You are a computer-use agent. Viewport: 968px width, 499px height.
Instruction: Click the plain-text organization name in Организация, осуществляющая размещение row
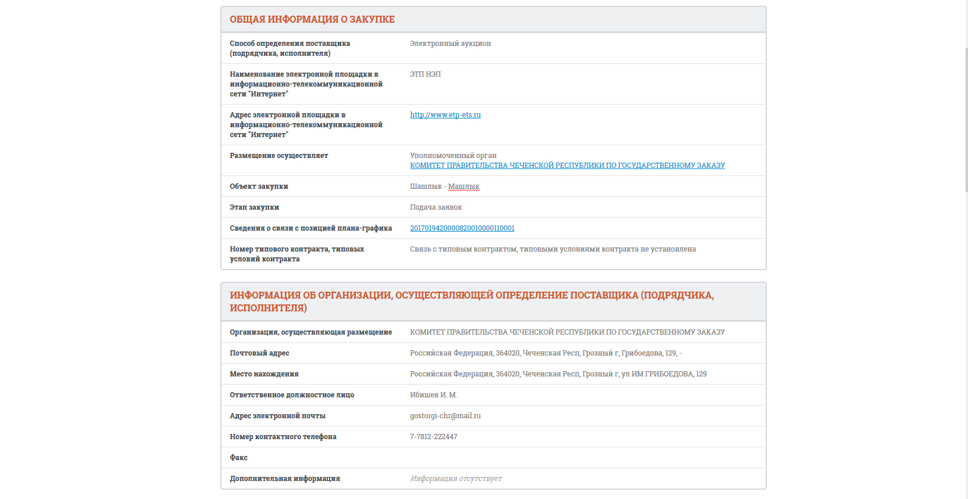(567, 332)
